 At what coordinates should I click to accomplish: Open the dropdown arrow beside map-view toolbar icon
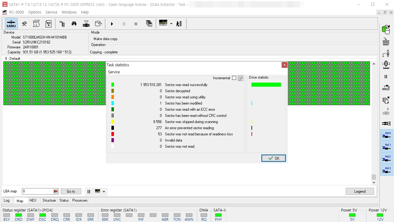pos(171,24)
